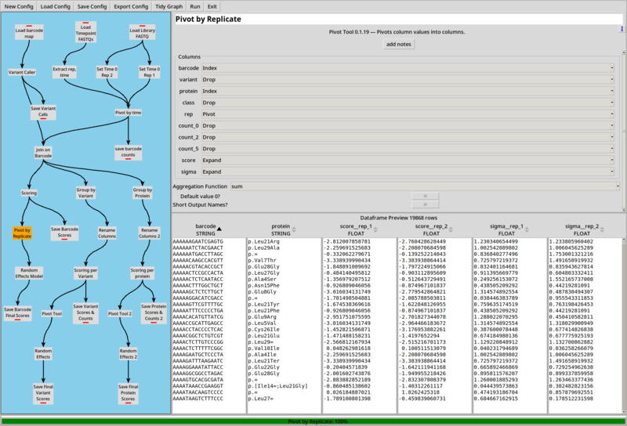Select the Load Timepoint FASTQs node
Image resolution: width=627 pixels, height=426 pixels.
(85, 32)
